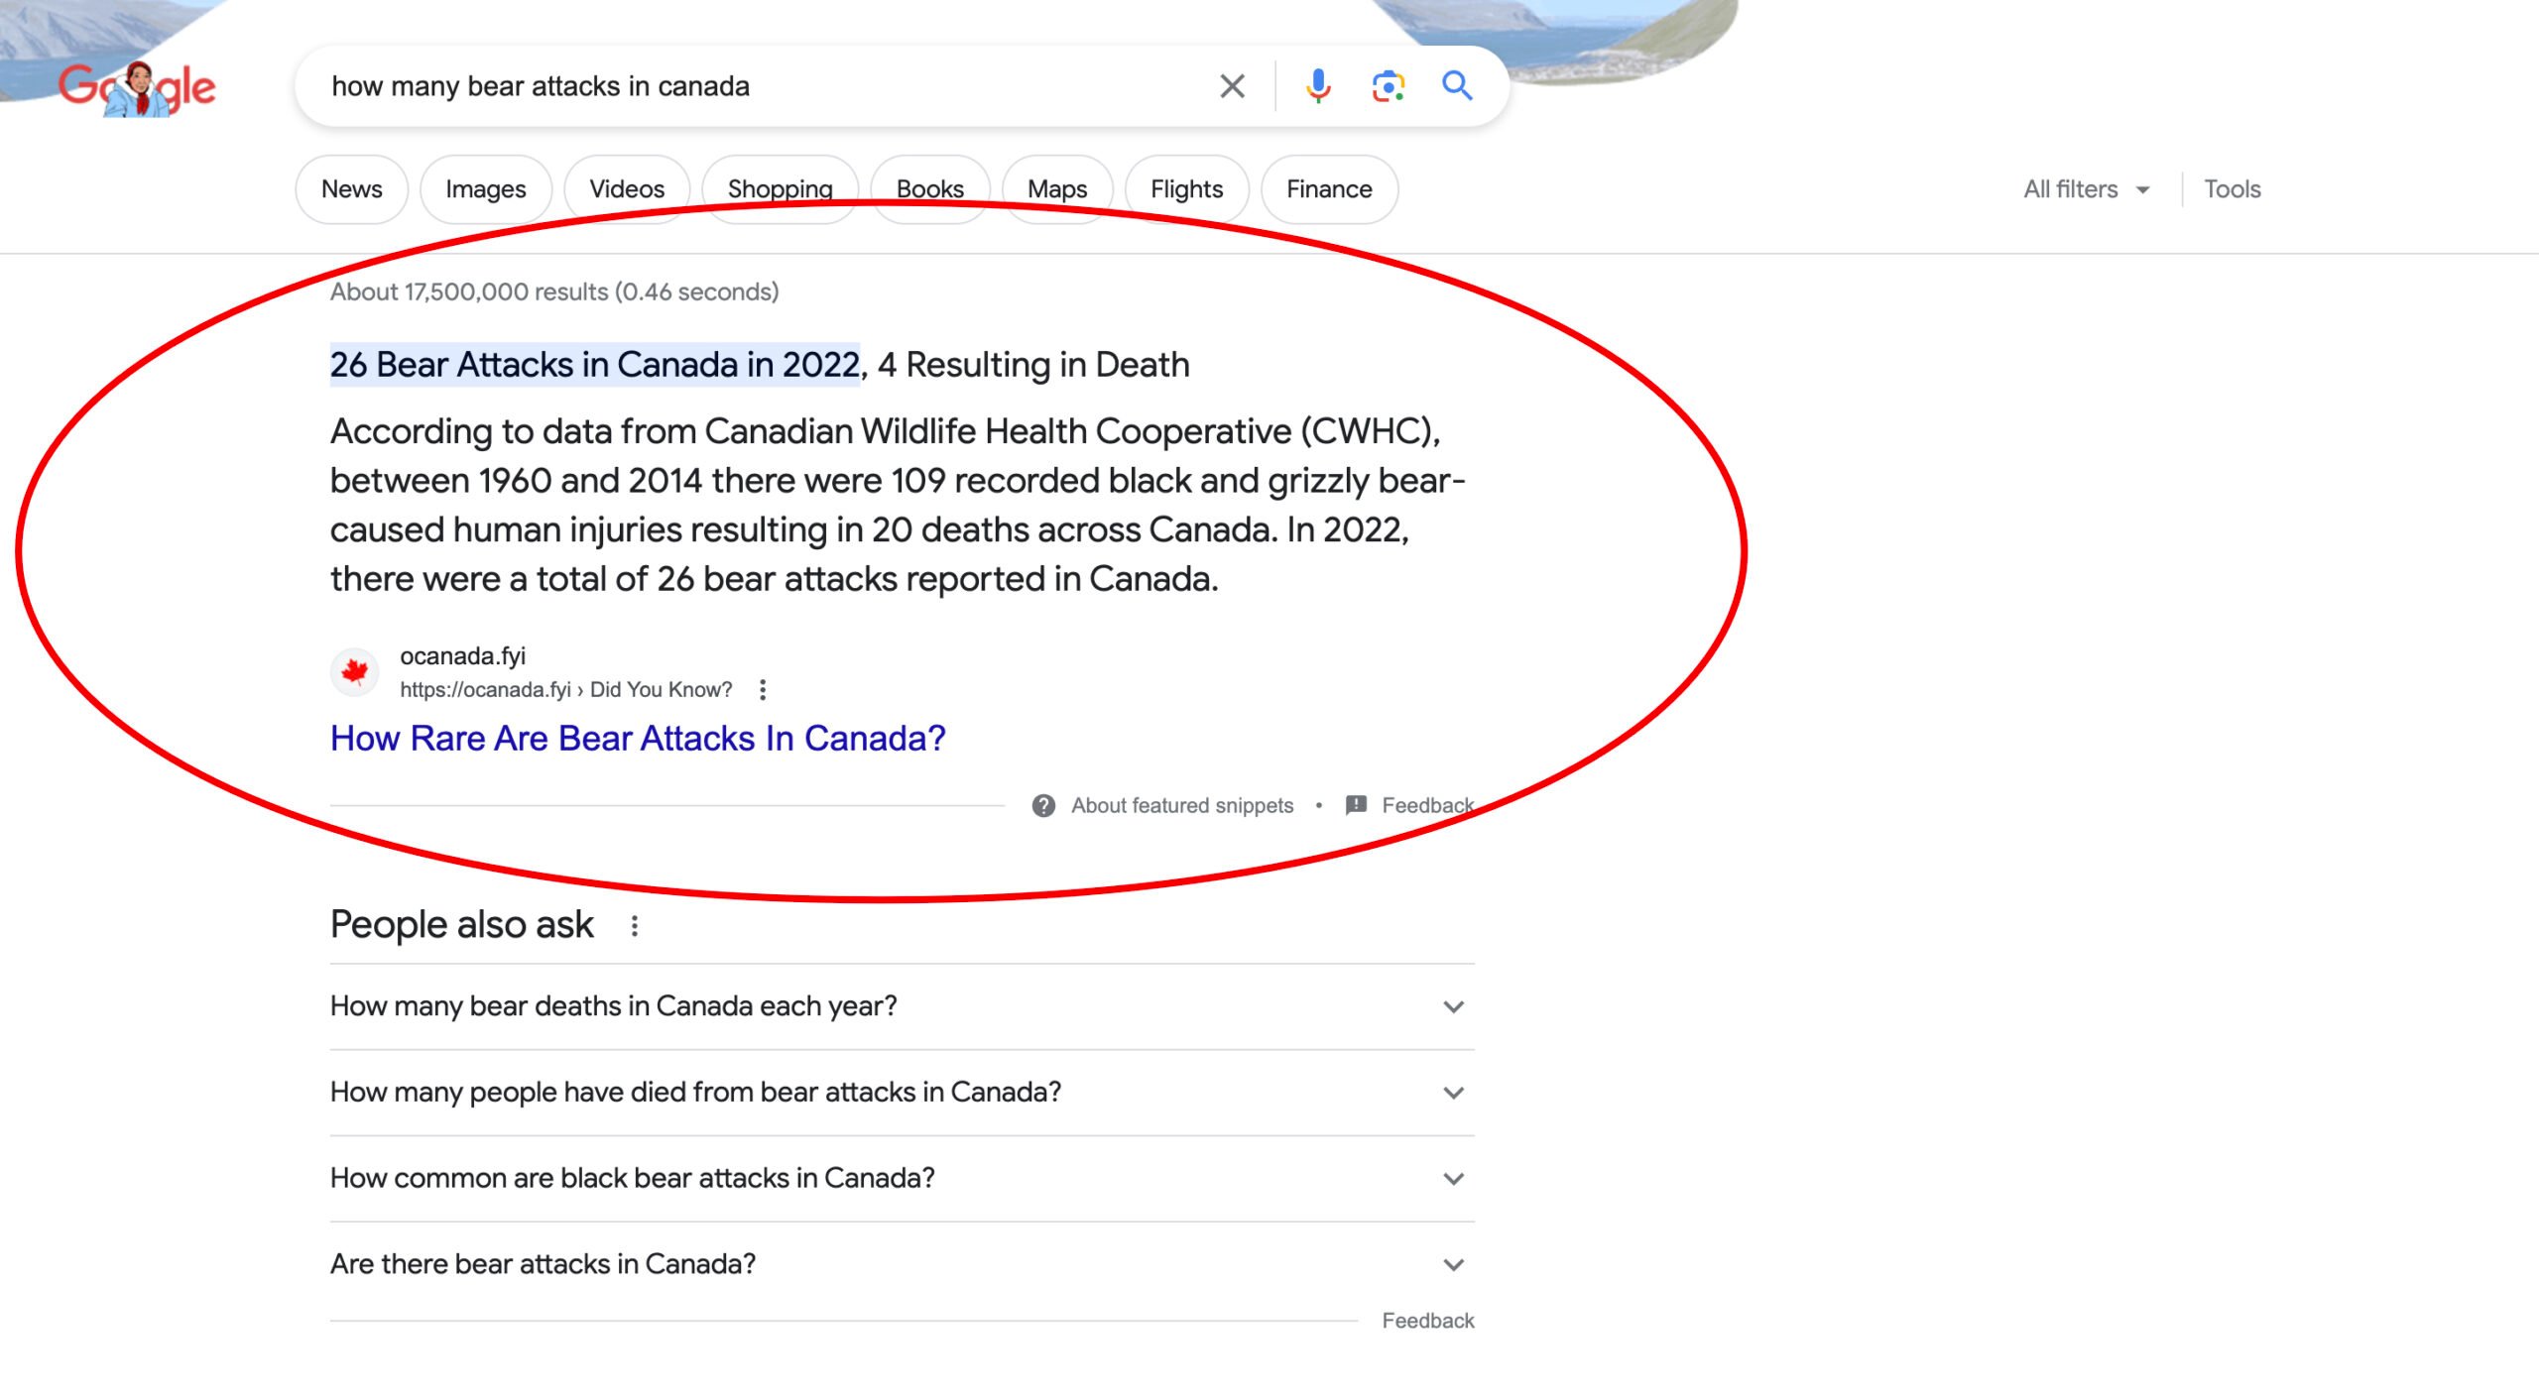
Task: Click inside the search query text field
Action: click(x=754, y=86)
